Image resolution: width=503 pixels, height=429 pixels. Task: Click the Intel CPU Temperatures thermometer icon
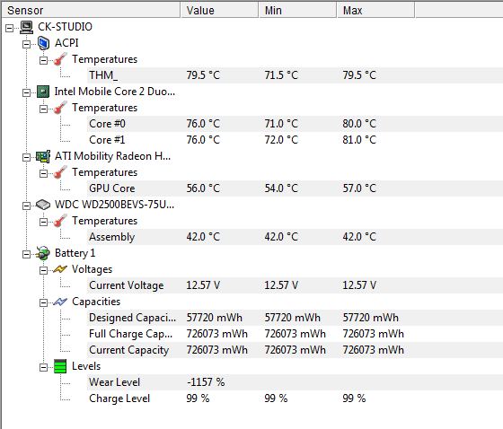[x=60, y=108]
